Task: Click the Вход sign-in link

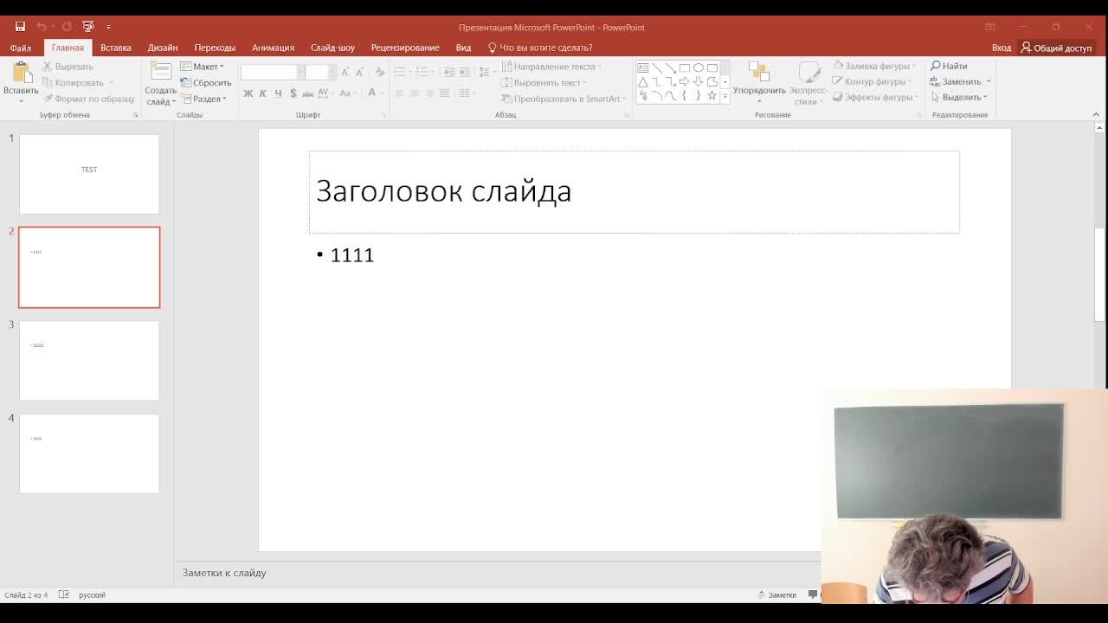Action: point(1002,48)
